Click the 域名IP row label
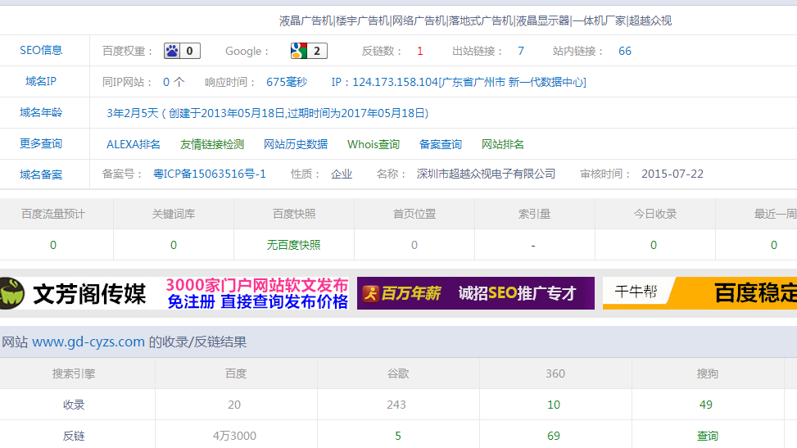 (x=41, y=81)
